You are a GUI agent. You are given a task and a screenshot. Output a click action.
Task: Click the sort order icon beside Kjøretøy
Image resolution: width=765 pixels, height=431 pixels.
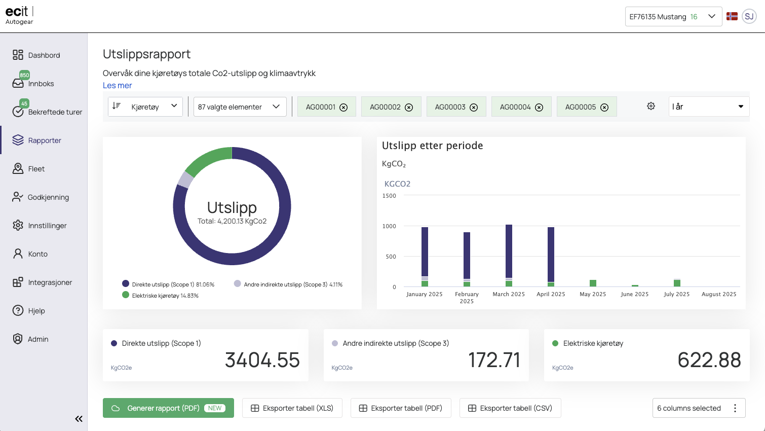(x=117, y=106)
